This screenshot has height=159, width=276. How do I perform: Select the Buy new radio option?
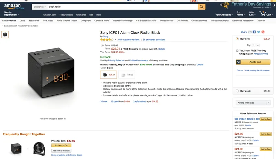(237, 39)
